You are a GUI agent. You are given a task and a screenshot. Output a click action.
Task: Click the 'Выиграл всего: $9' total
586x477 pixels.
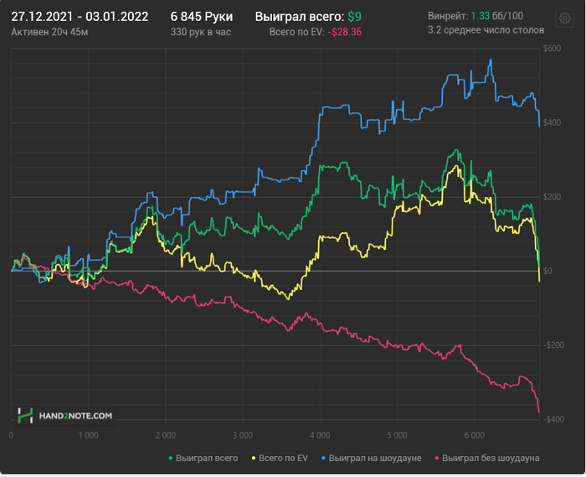click(x=308, y=17)
